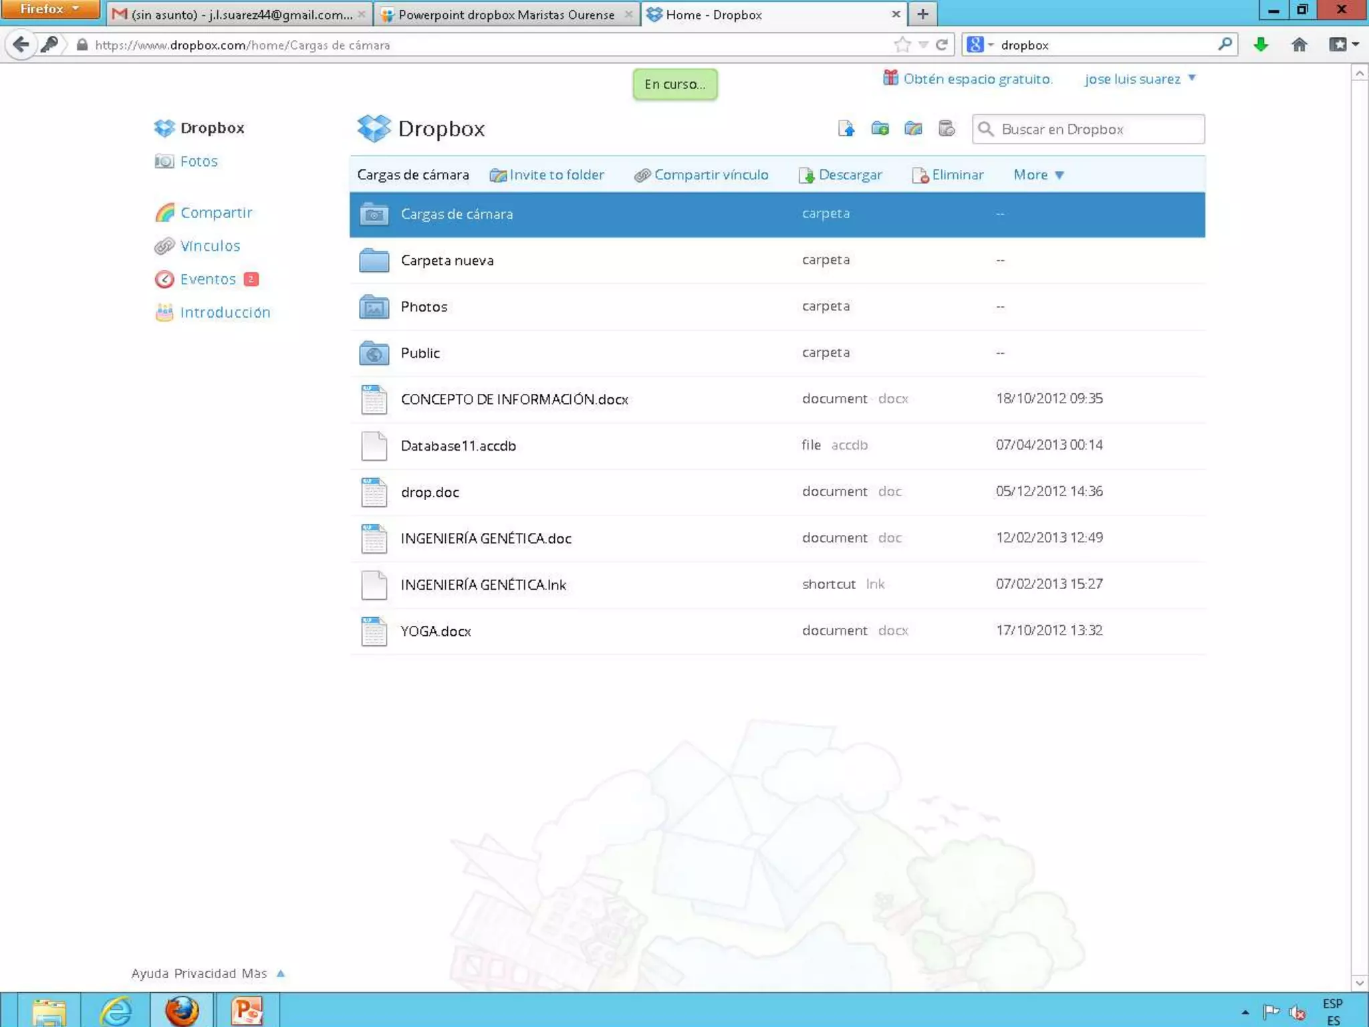Image resolution: width=1369 pixels, height=1027 pixels.
Task: Expand the footer Más menu arrow
Action: pyautogui.click(x=281, y=974)
